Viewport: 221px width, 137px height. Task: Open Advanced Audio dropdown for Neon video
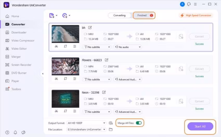(x=128, y=112)
